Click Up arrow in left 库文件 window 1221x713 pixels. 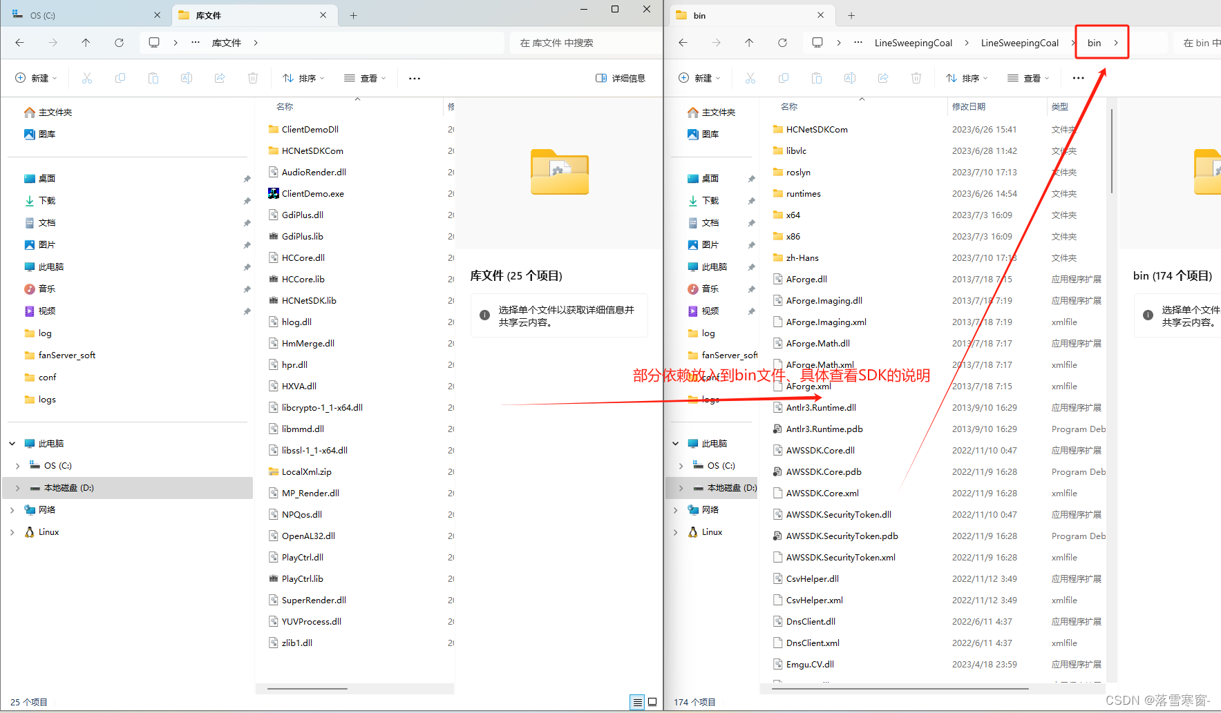(x=86, y=43)
